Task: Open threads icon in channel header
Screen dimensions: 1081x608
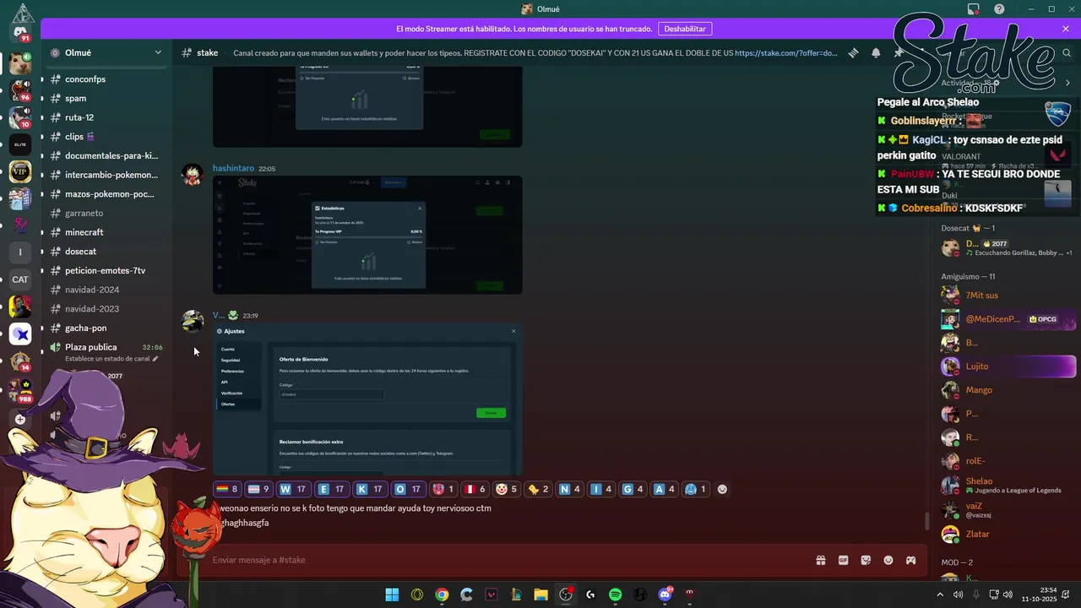Action: (x=854, y=52)
